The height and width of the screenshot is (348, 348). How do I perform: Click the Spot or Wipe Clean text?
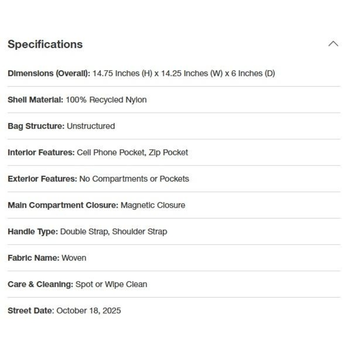(111, 284)
